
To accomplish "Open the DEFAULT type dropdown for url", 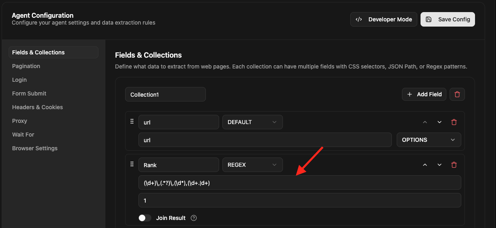I will point(252,122).
